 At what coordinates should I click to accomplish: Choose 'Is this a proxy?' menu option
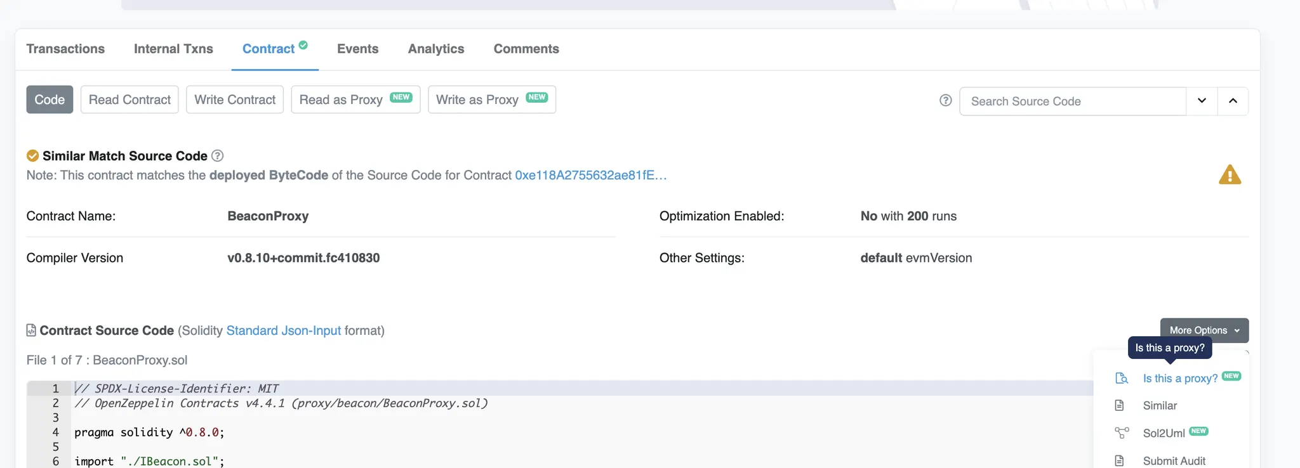tap(1179, 379)
